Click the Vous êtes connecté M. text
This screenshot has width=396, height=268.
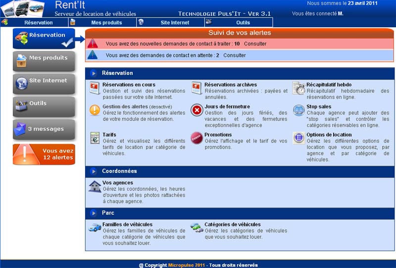coord(317,14)
